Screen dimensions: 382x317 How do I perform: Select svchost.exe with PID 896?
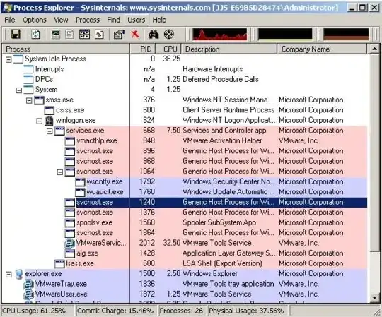[x=185, y=151]
